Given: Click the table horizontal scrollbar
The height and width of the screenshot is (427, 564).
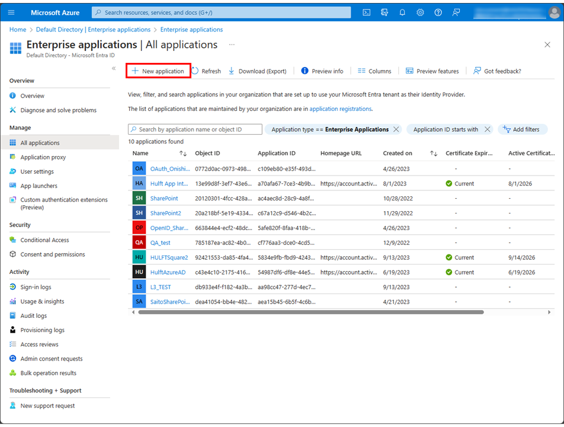Looking at the screenshot, I should (x=311, y=312).
